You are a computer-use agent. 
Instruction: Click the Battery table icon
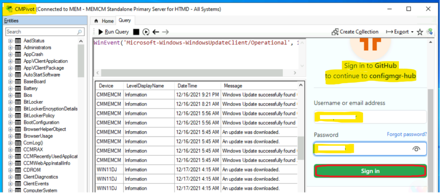18,89
